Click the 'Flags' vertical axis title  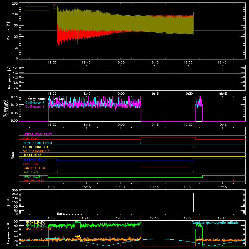13,155
